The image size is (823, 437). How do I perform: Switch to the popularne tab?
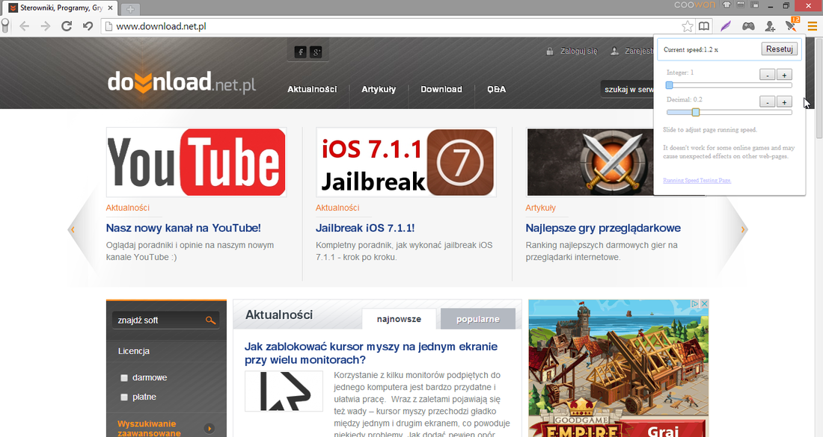(x=477, y=319)
